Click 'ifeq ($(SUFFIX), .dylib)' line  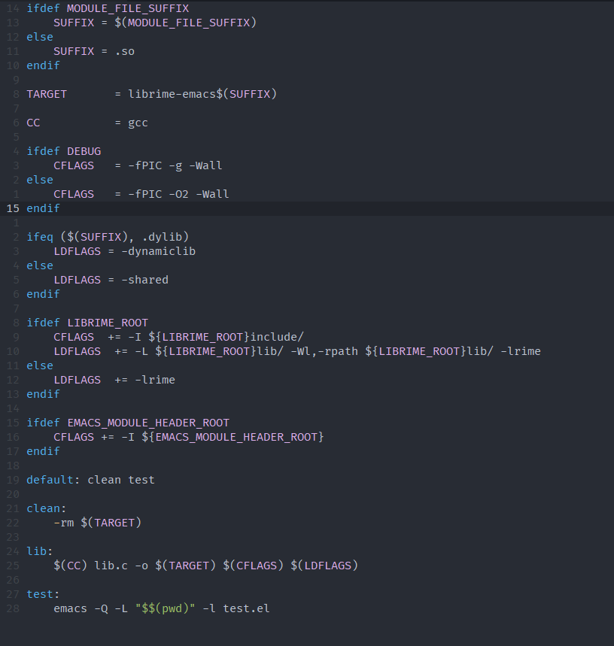point(108,237)
